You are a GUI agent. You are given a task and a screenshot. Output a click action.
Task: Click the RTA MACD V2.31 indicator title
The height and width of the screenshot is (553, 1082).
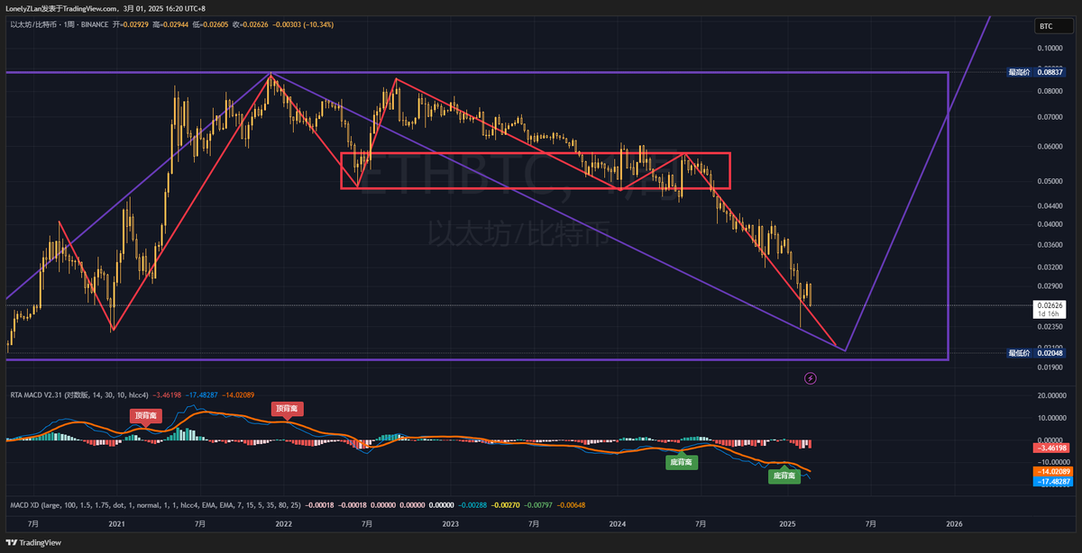(35, 394)
